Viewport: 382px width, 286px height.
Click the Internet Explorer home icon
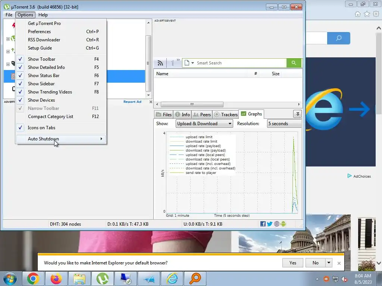[x=358, y=14]
